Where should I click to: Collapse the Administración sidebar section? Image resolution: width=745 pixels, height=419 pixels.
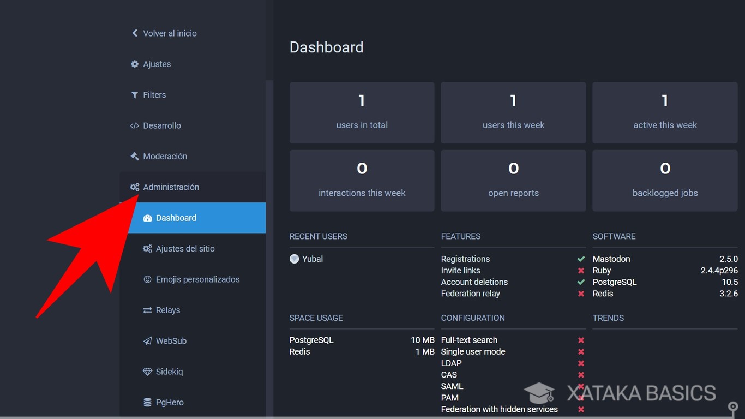coord(171,187)
